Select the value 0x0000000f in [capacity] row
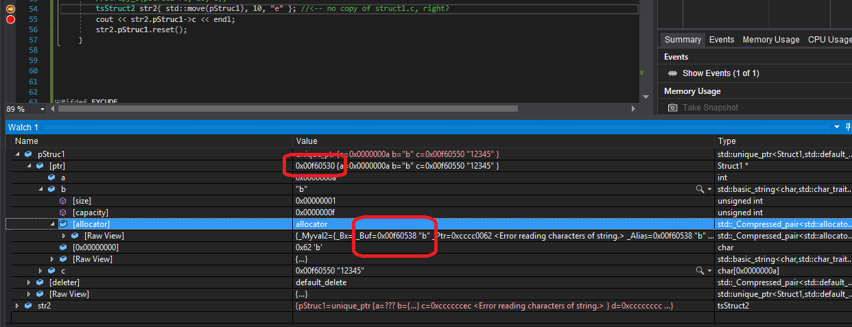The height and width of the screenshot is (327, 852). [x=316, y=213]
